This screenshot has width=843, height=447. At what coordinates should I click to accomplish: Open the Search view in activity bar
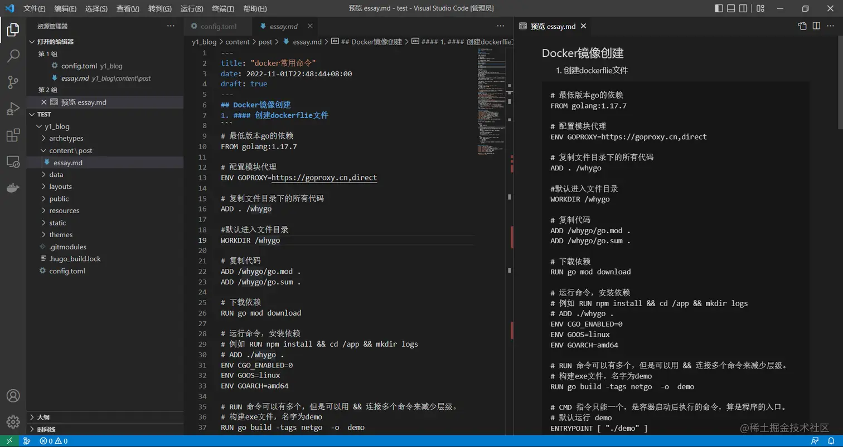(x=13, y=56)
